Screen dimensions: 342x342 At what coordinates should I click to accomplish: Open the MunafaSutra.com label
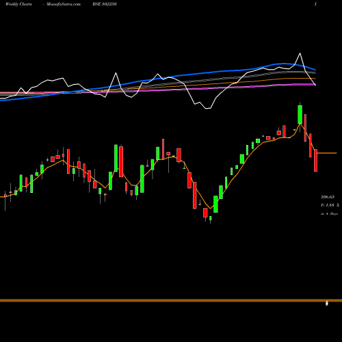click(x=64, y=4)
